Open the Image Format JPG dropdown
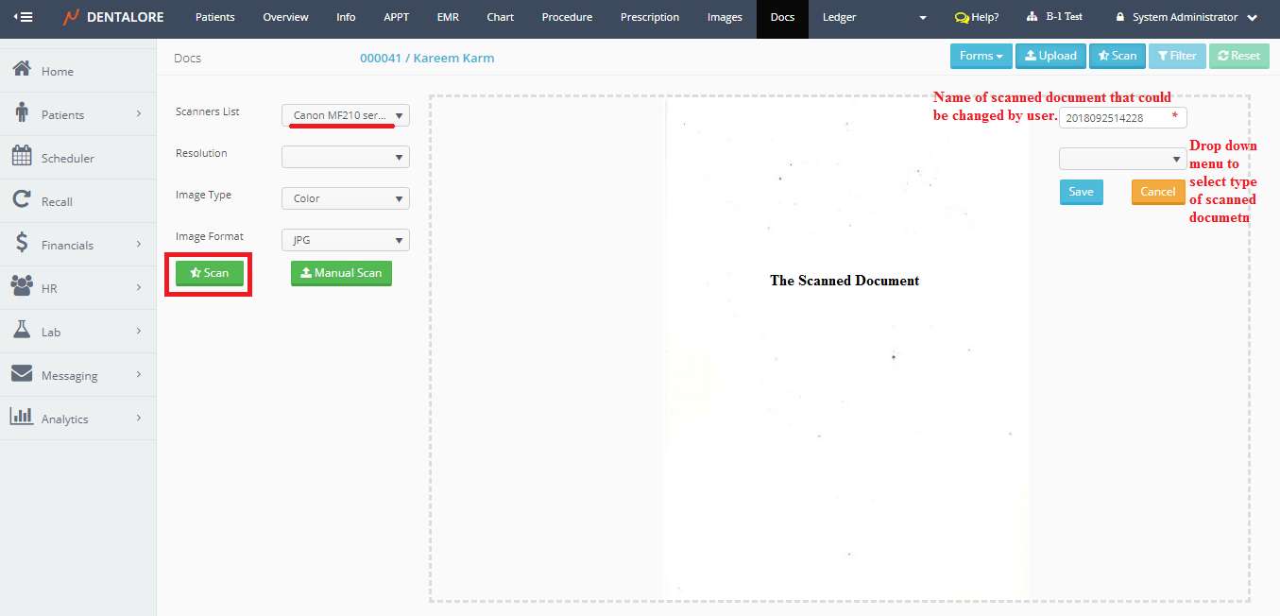Viewport: 1280px width, 616px height. [346, 240]
